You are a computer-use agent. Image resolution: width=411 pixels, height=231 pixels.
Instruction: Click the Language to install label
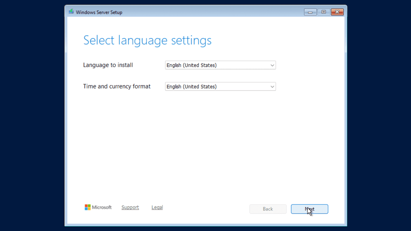pos(108,65)
